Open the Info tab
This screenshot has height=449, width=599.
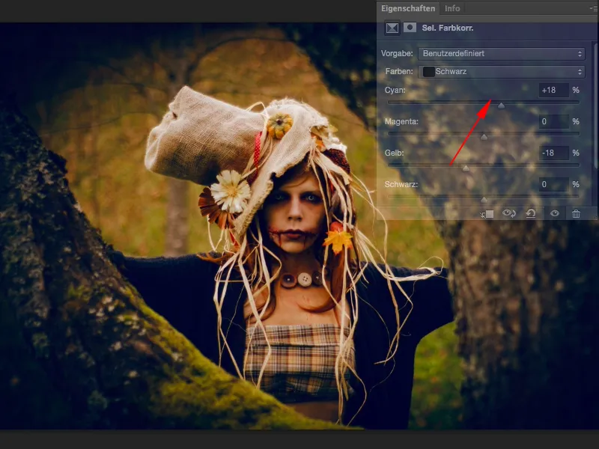click(452, 8)
